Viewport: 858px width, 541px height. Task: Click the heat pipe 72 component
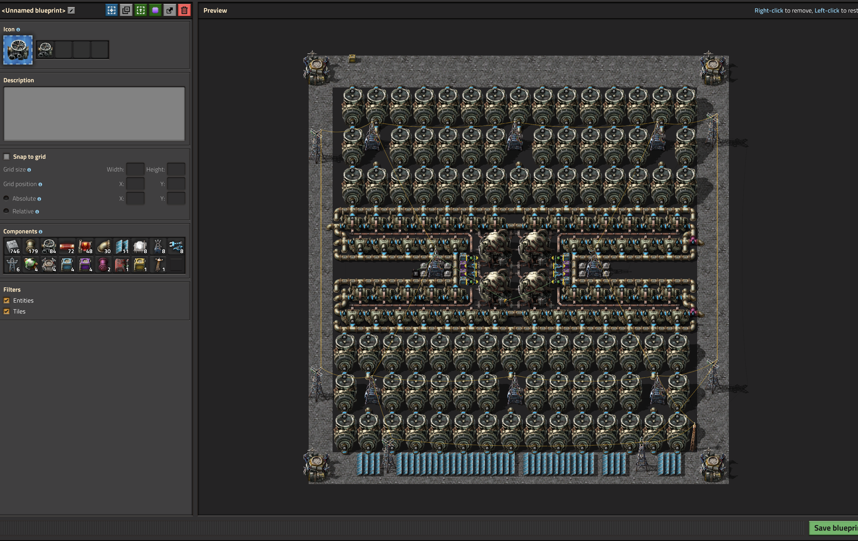pos(67,246)
